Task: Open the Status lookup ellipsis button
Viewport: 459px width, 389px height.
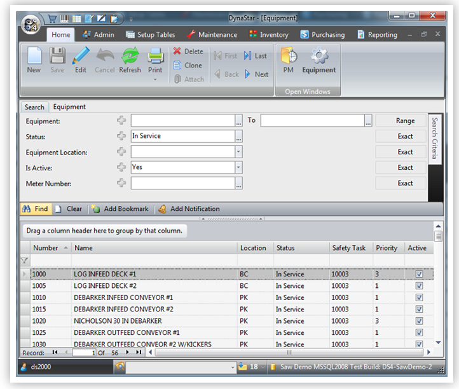Action: 238,137
